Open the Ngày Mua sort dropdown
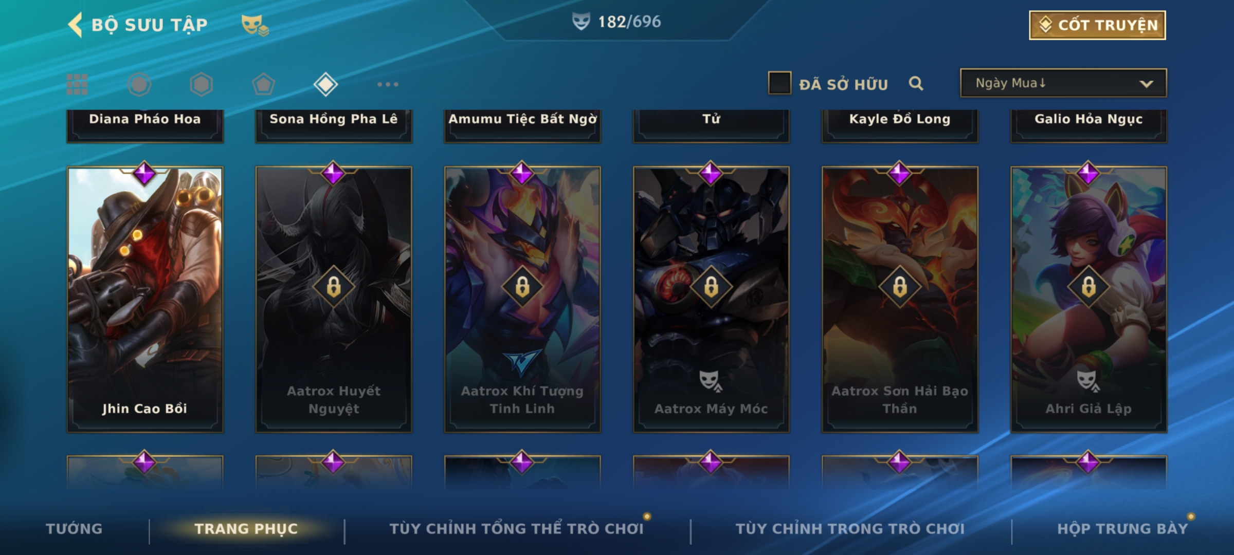 pyautogui.click(x=1063, y=83)
